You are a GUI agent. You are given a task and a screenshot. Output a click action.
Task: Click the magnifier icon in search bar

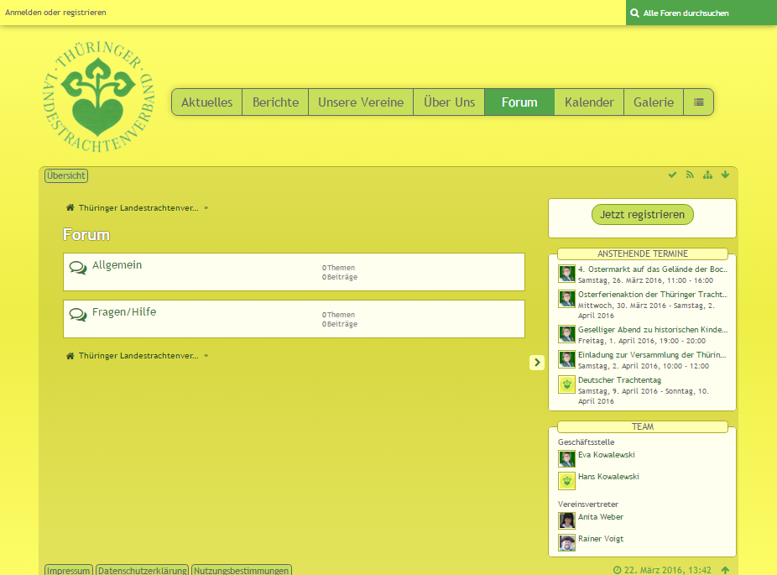click(x=635, y=13)
